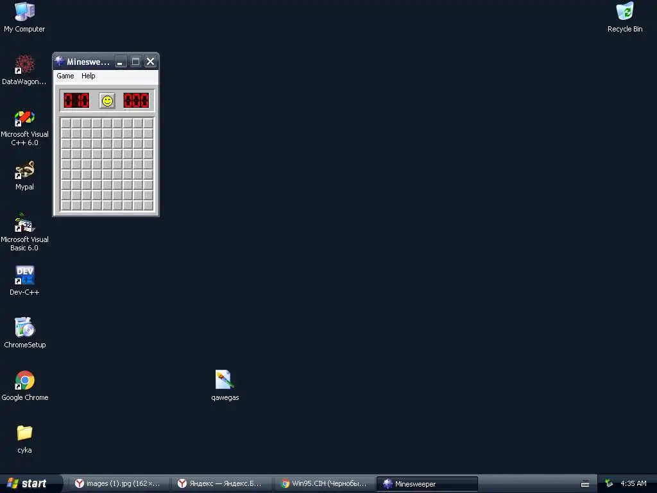Image resolution: width=657 pixels, height=493 pixels.
Task: Reveal the top-right Minesweeper cell
Action: point(148,123)
